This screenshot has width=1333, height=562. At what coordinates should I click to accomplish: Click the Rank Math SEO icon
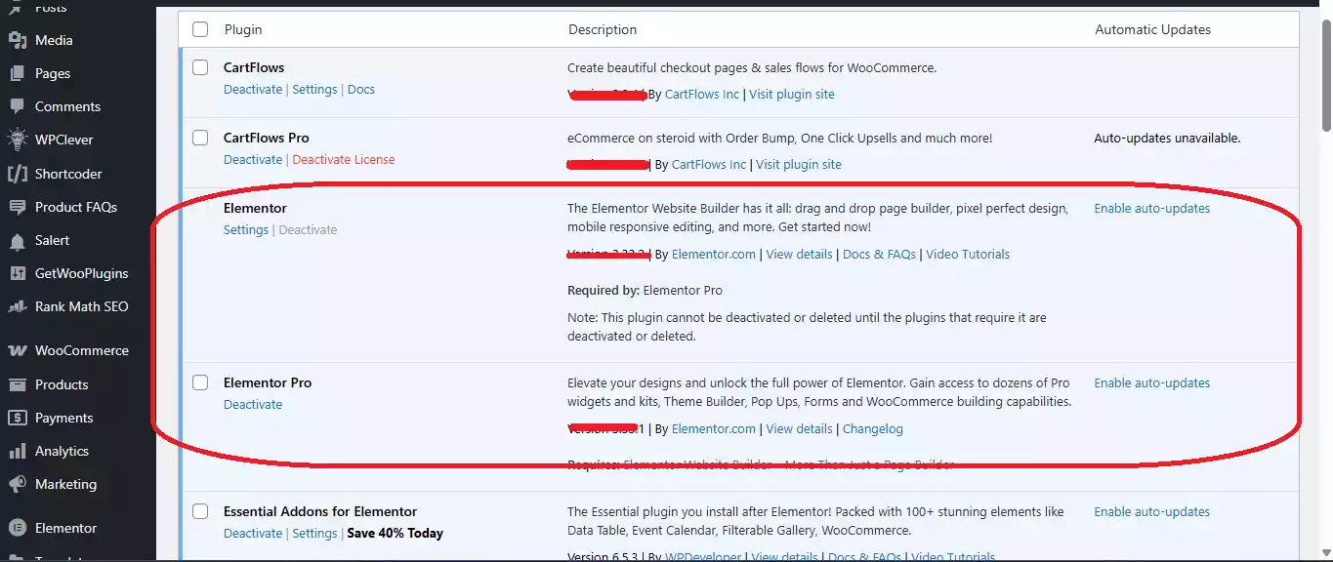coord(17,306)
